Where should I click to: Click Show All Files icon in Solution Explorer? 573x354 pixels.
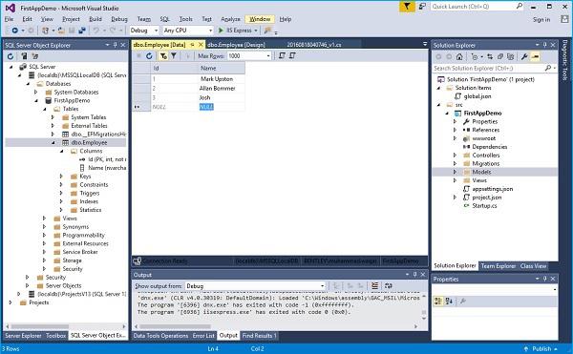coord(511,56)
